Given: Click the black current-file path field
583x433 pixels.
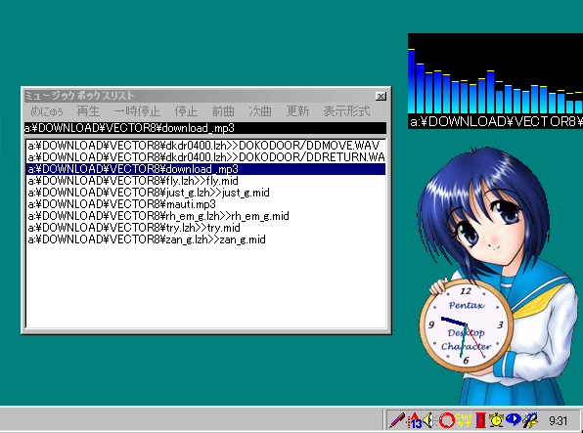Looking at the screenshot, I should [x=205, y=128].
